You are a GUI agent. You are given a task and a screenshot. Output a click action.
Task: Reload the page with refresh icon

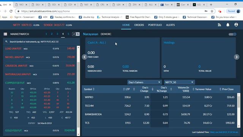[11, 11]
